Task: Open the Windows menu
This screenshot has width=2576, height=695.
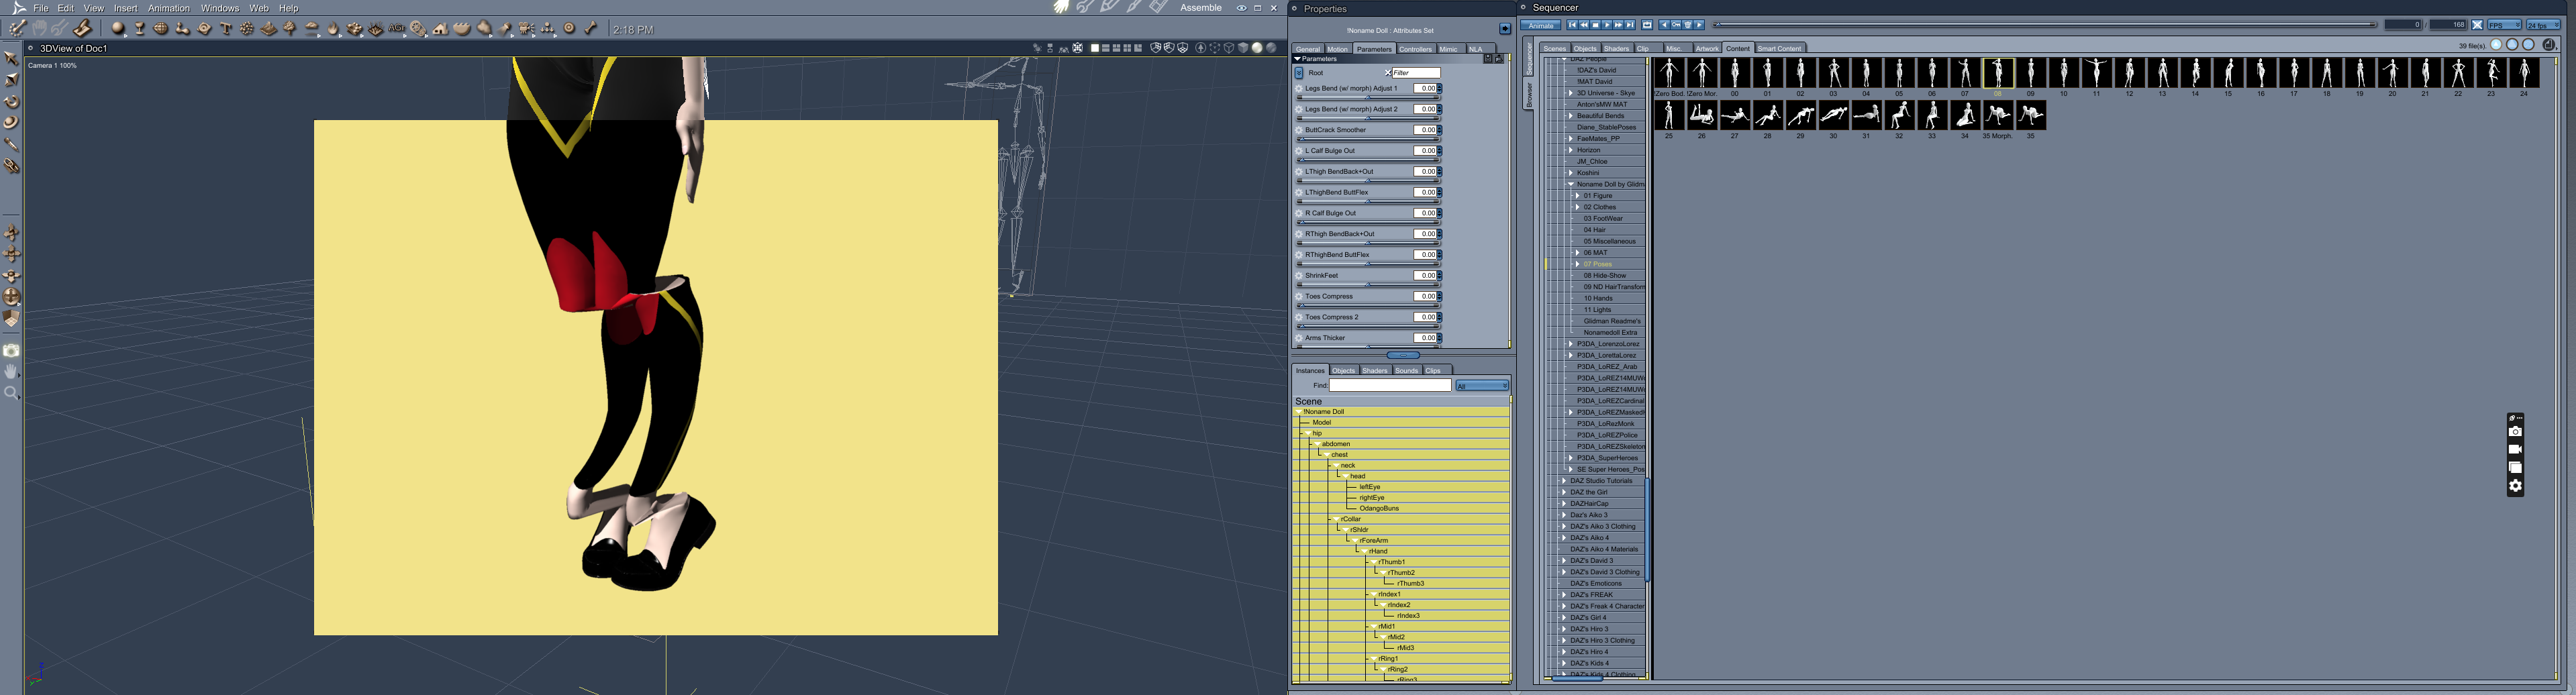Action: tap(220, 8)
